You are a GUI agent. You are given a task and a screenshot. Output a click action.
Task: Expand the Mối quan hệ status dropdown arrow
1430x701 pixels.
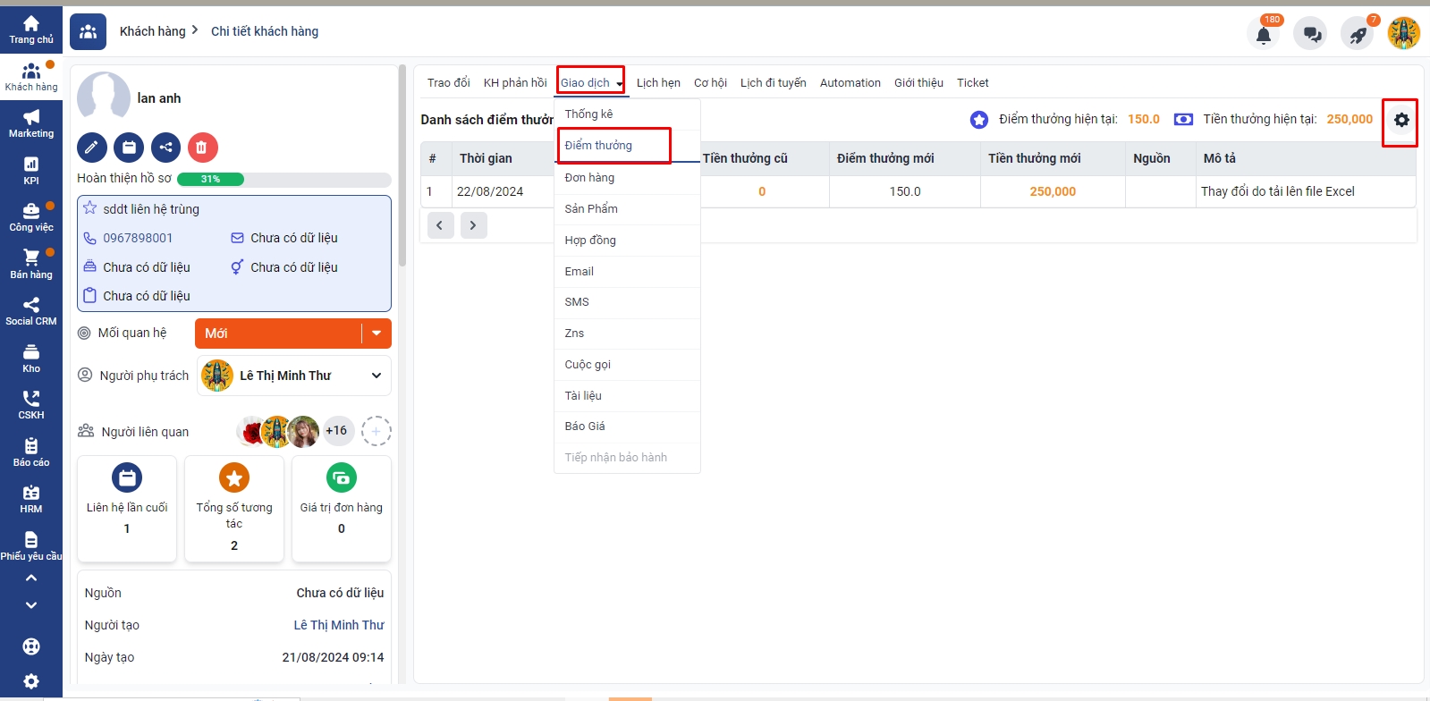pyautogui.click(x=377, y=334)
